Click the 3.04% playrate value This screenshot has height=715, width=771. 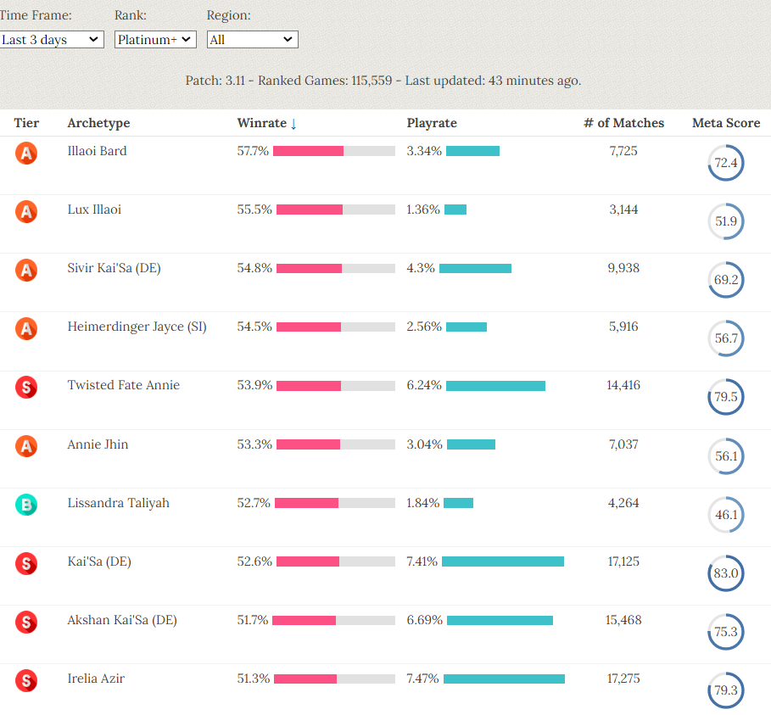pyautogui.click(x=424, y=444)
